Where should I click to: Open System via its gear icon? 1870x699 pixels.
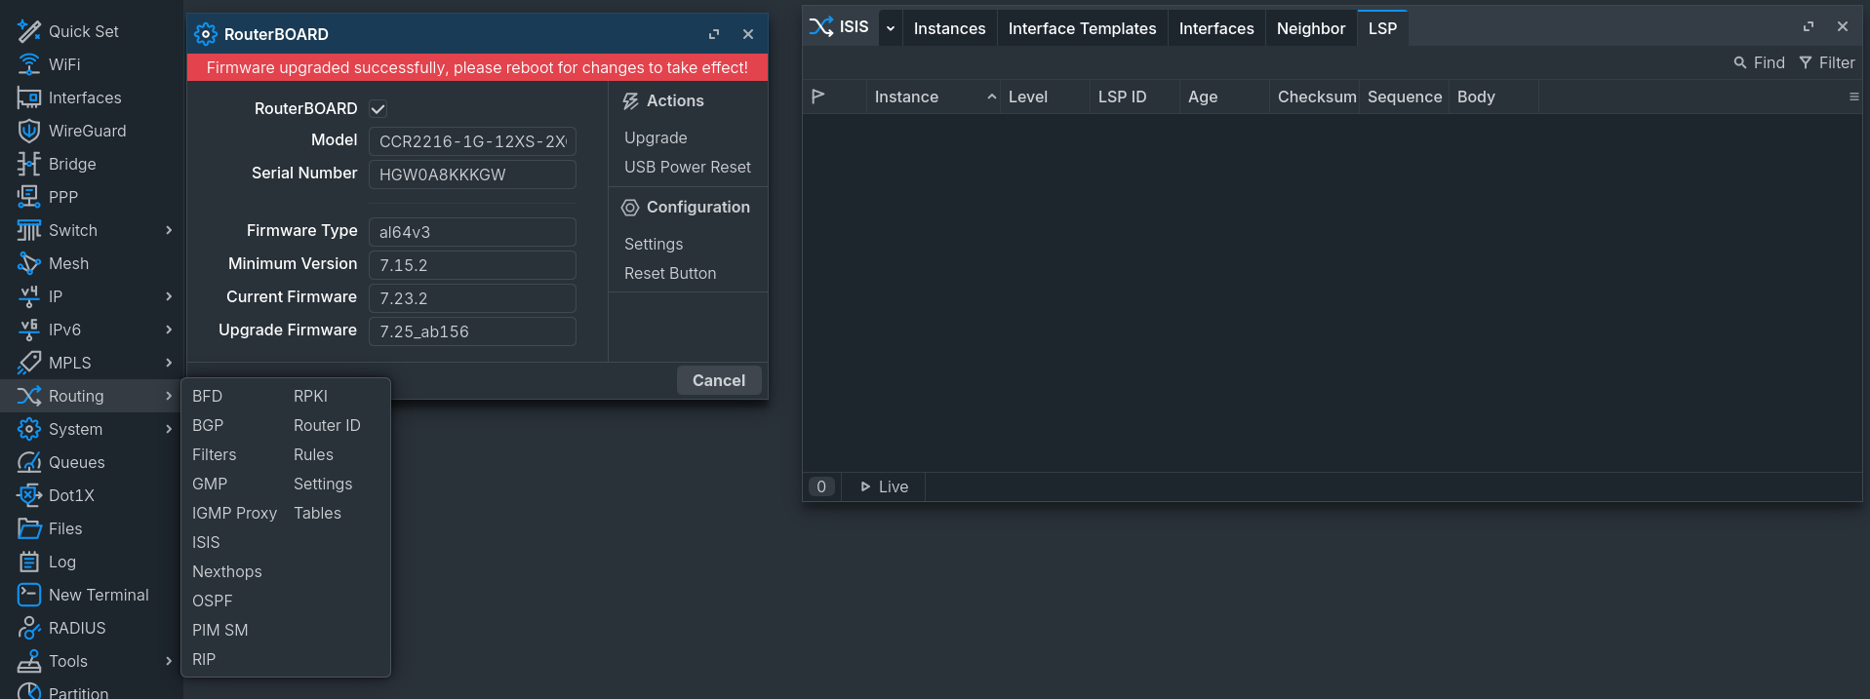(29, 429)
